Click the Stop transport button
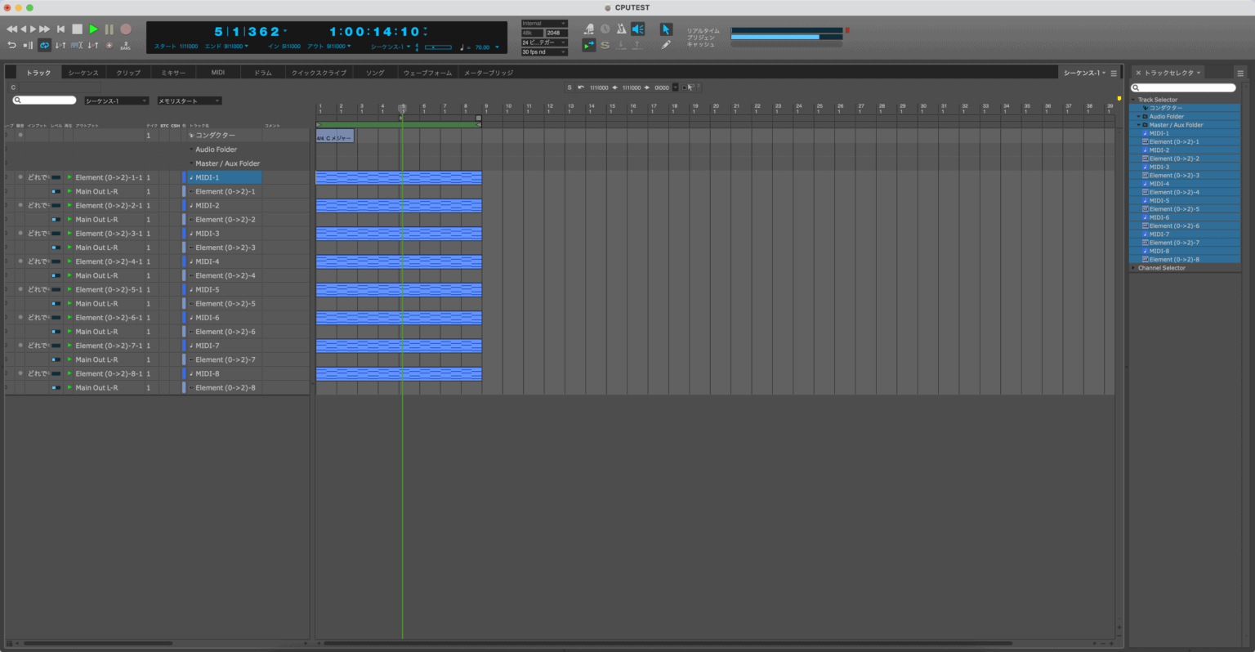 [x=77, y=29]
